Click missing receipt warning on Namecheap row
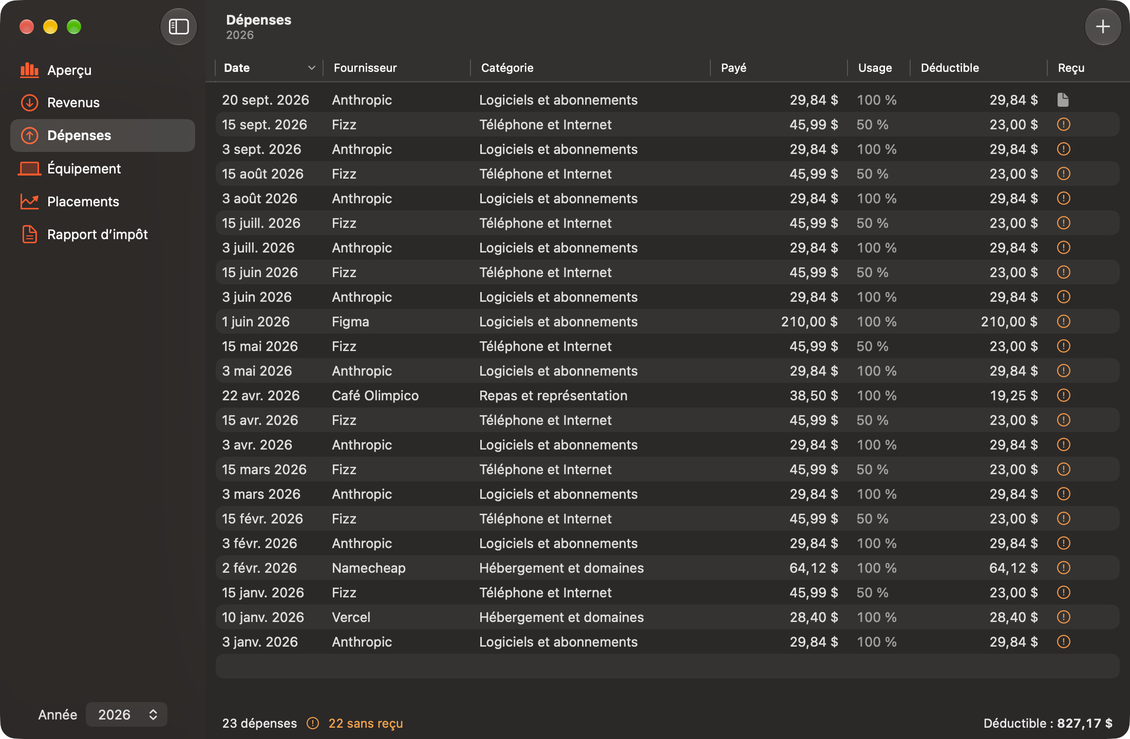Image resolution: width=1130 pixels, height=739 pixels. (1063, 568)
